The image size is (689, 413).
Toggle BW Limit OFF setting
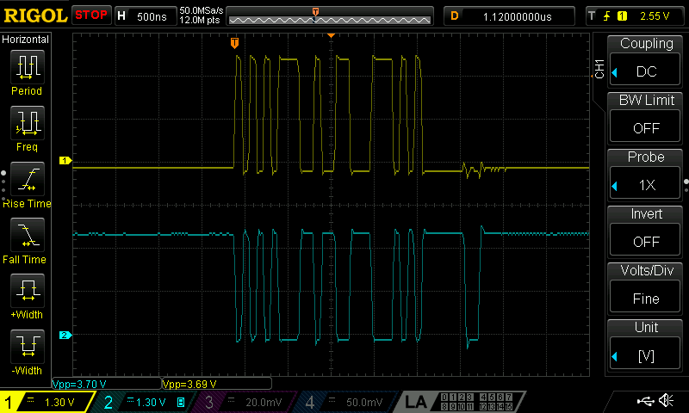click(645, 128)
